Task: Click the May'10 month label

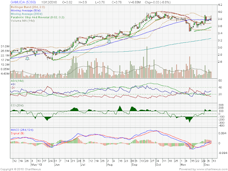Action: click(x=37, y=165)
